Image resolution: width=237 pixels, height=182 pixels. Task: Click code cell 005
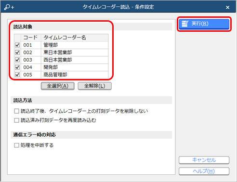[x=31, y=75]
